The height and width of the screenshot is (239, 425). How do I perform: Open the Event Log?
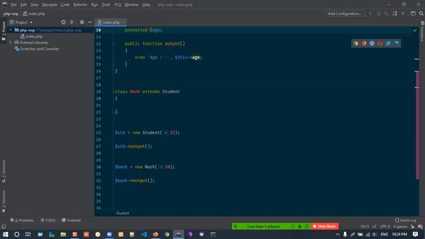[406, 220]
